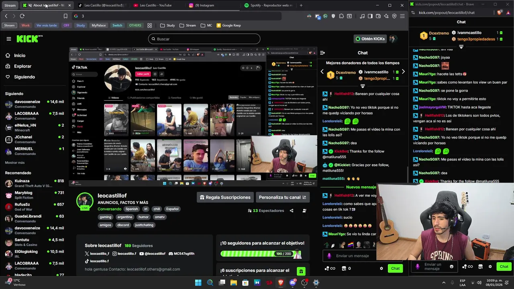514x289 pixels.
Task: Open emoji picker in popout chat input
Action: (x=451, y=267)
